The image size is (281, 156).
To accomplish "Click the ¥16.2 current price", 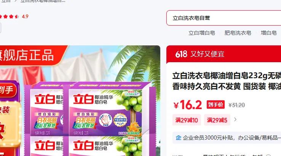I will (187, 105).
